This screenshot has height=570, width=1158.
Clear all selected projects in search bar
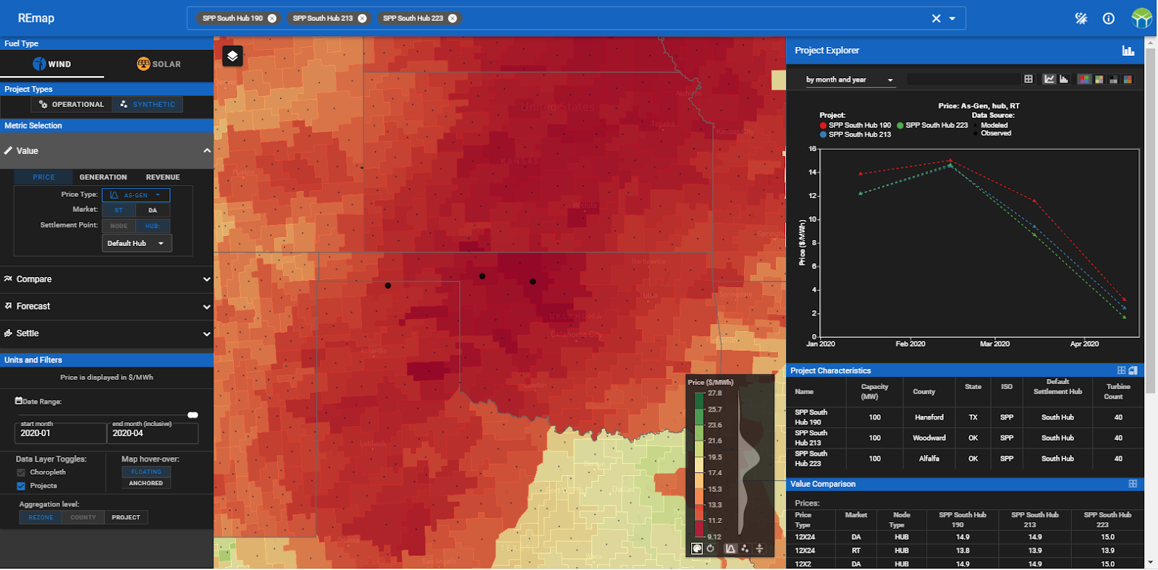coord(936,19)
